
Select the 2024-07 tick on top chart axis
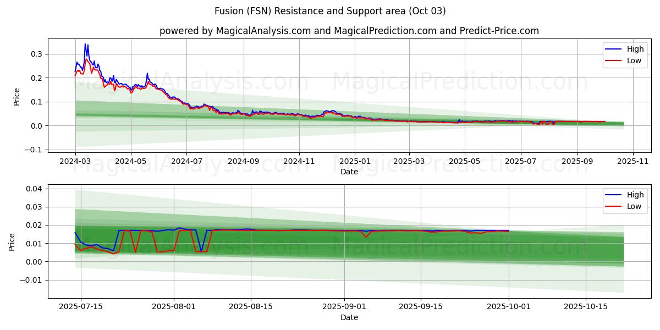(186, 162)
